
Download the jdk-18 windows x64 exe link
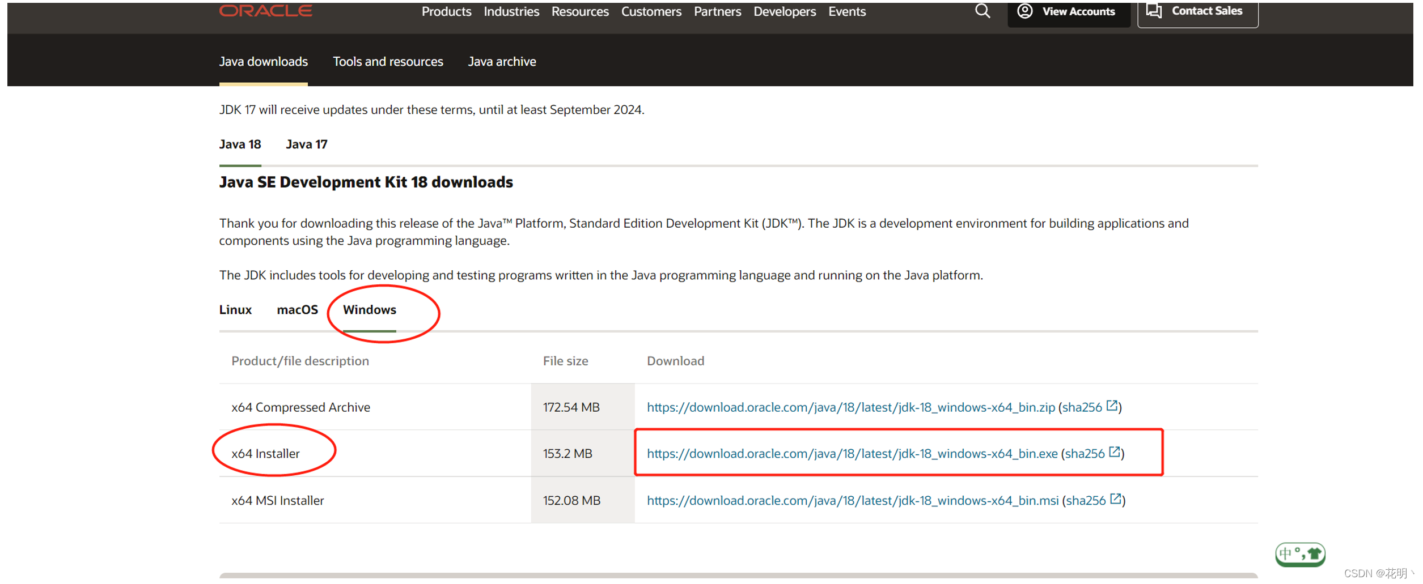pyautogui.click(x=852, y=454)
